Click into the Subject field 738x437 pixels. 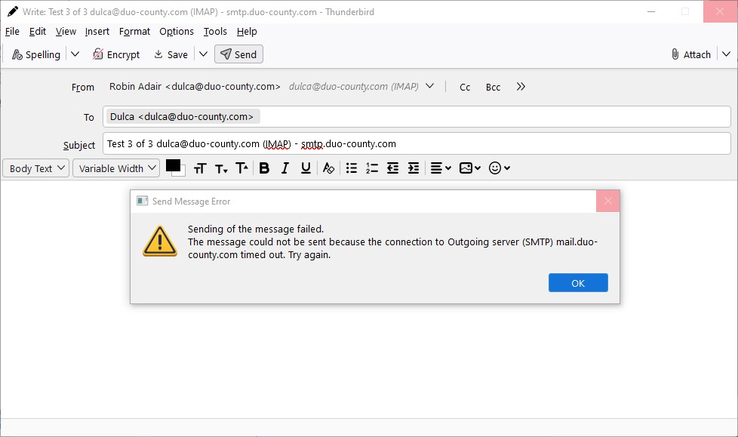point(417,143)
